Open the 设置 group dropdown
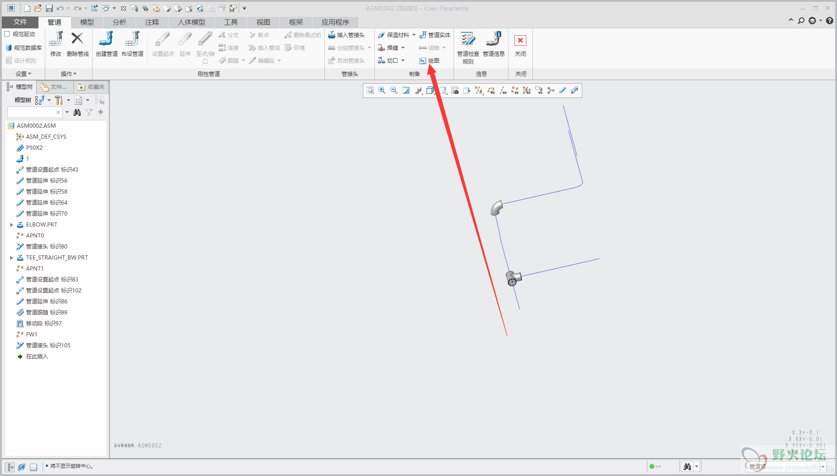837x476 pixels. coord(23,74)
